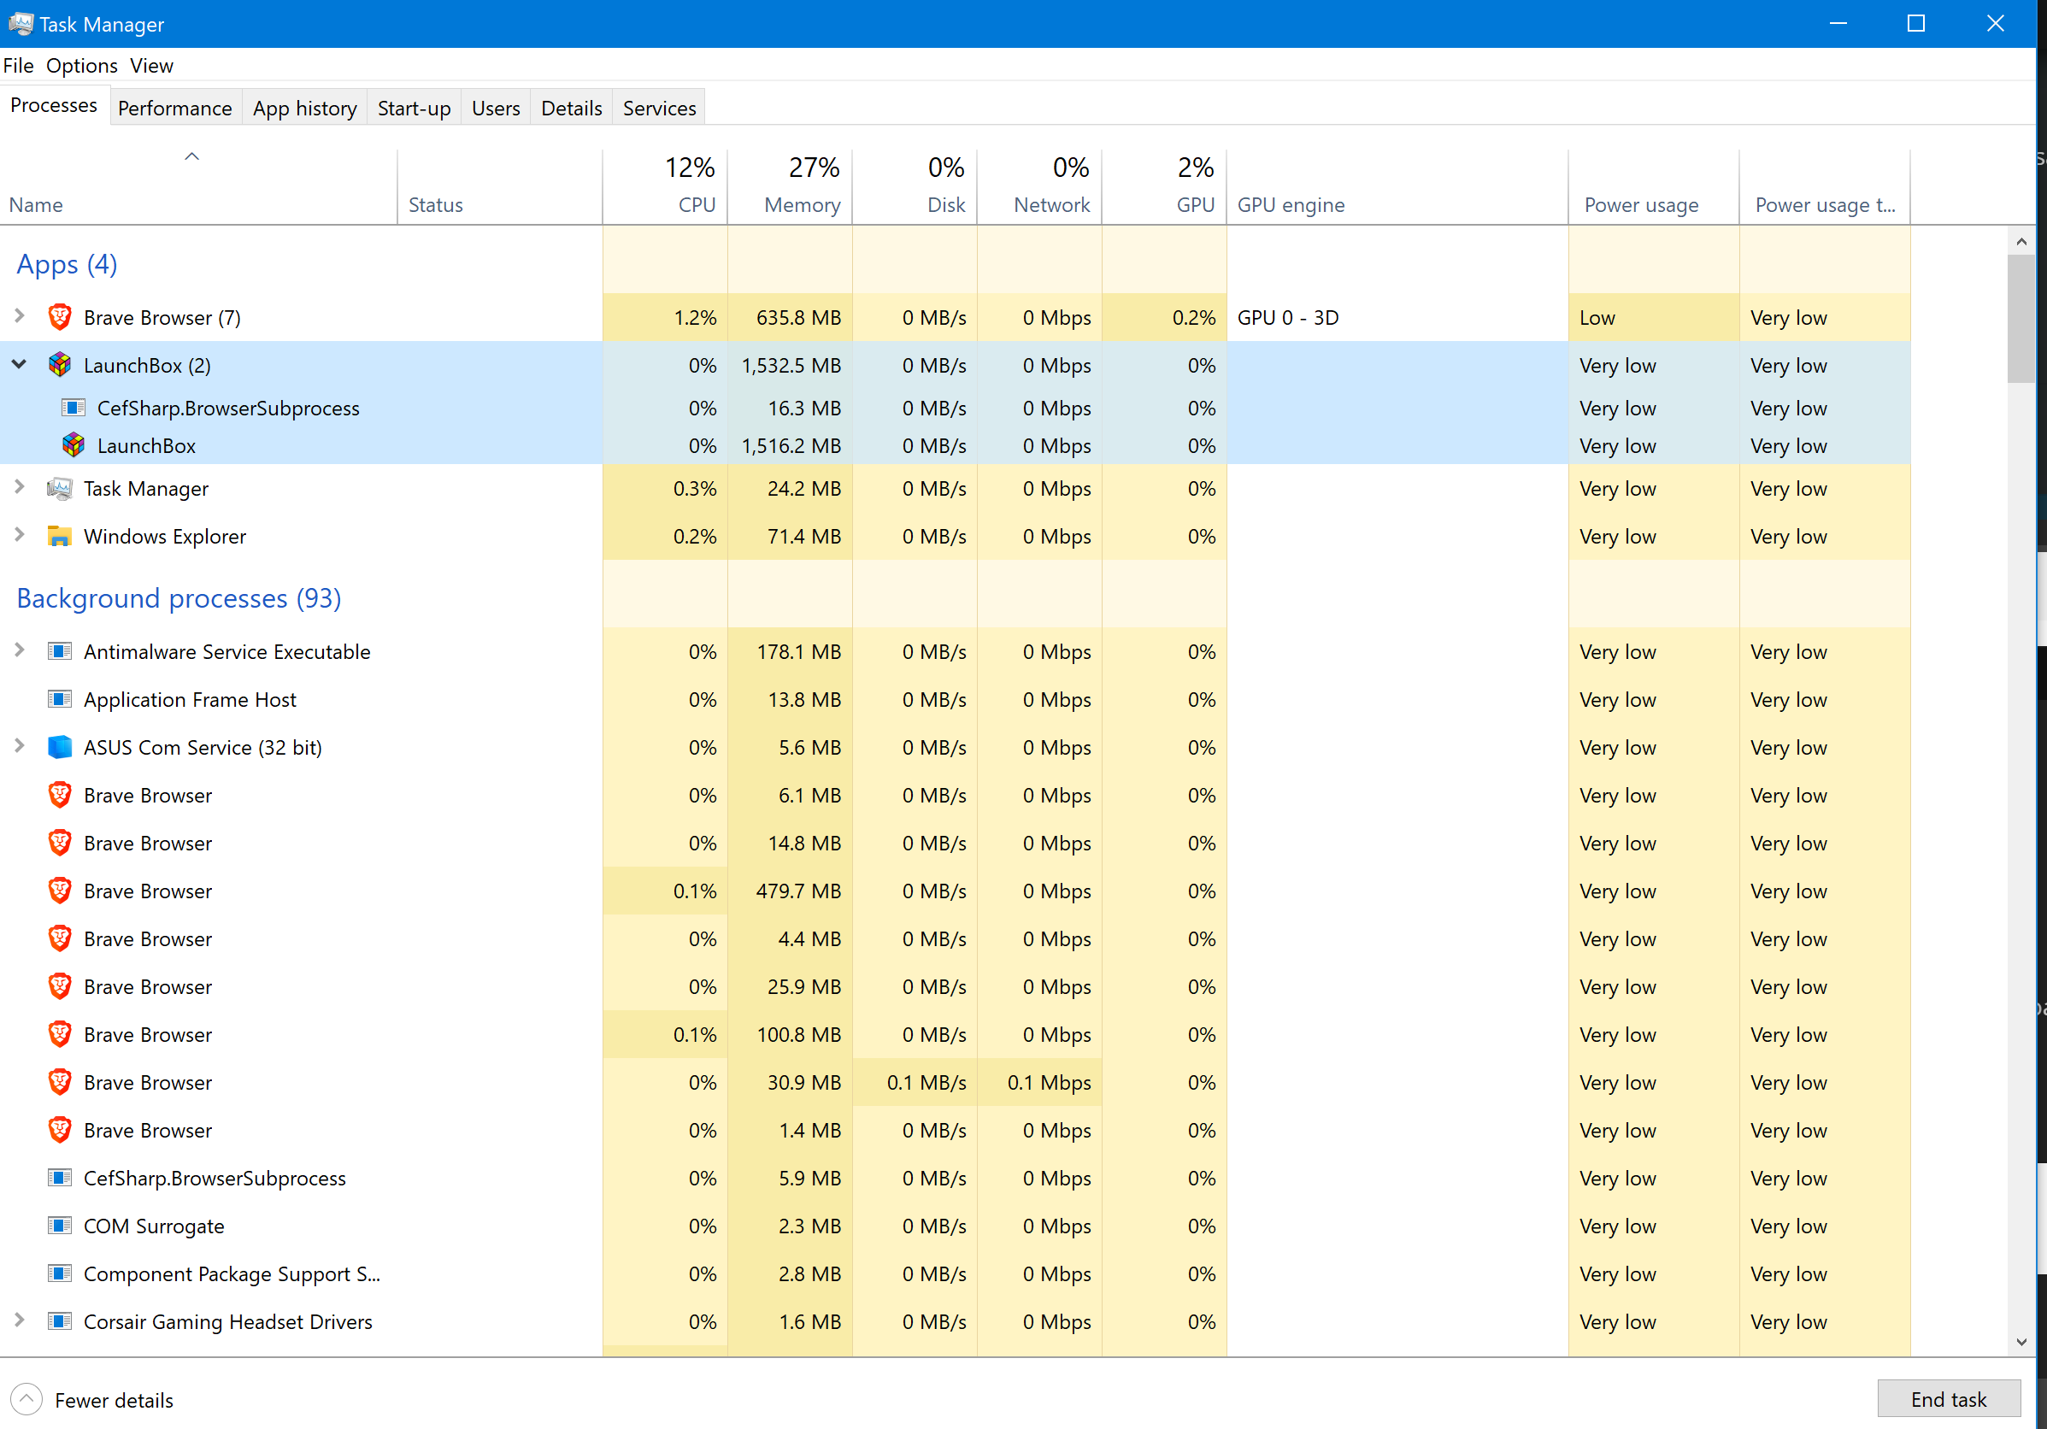Click Brave icon on the 479.7 MB row
2047x1429 pixels.
pyautogui.click(x=60, y=891)
